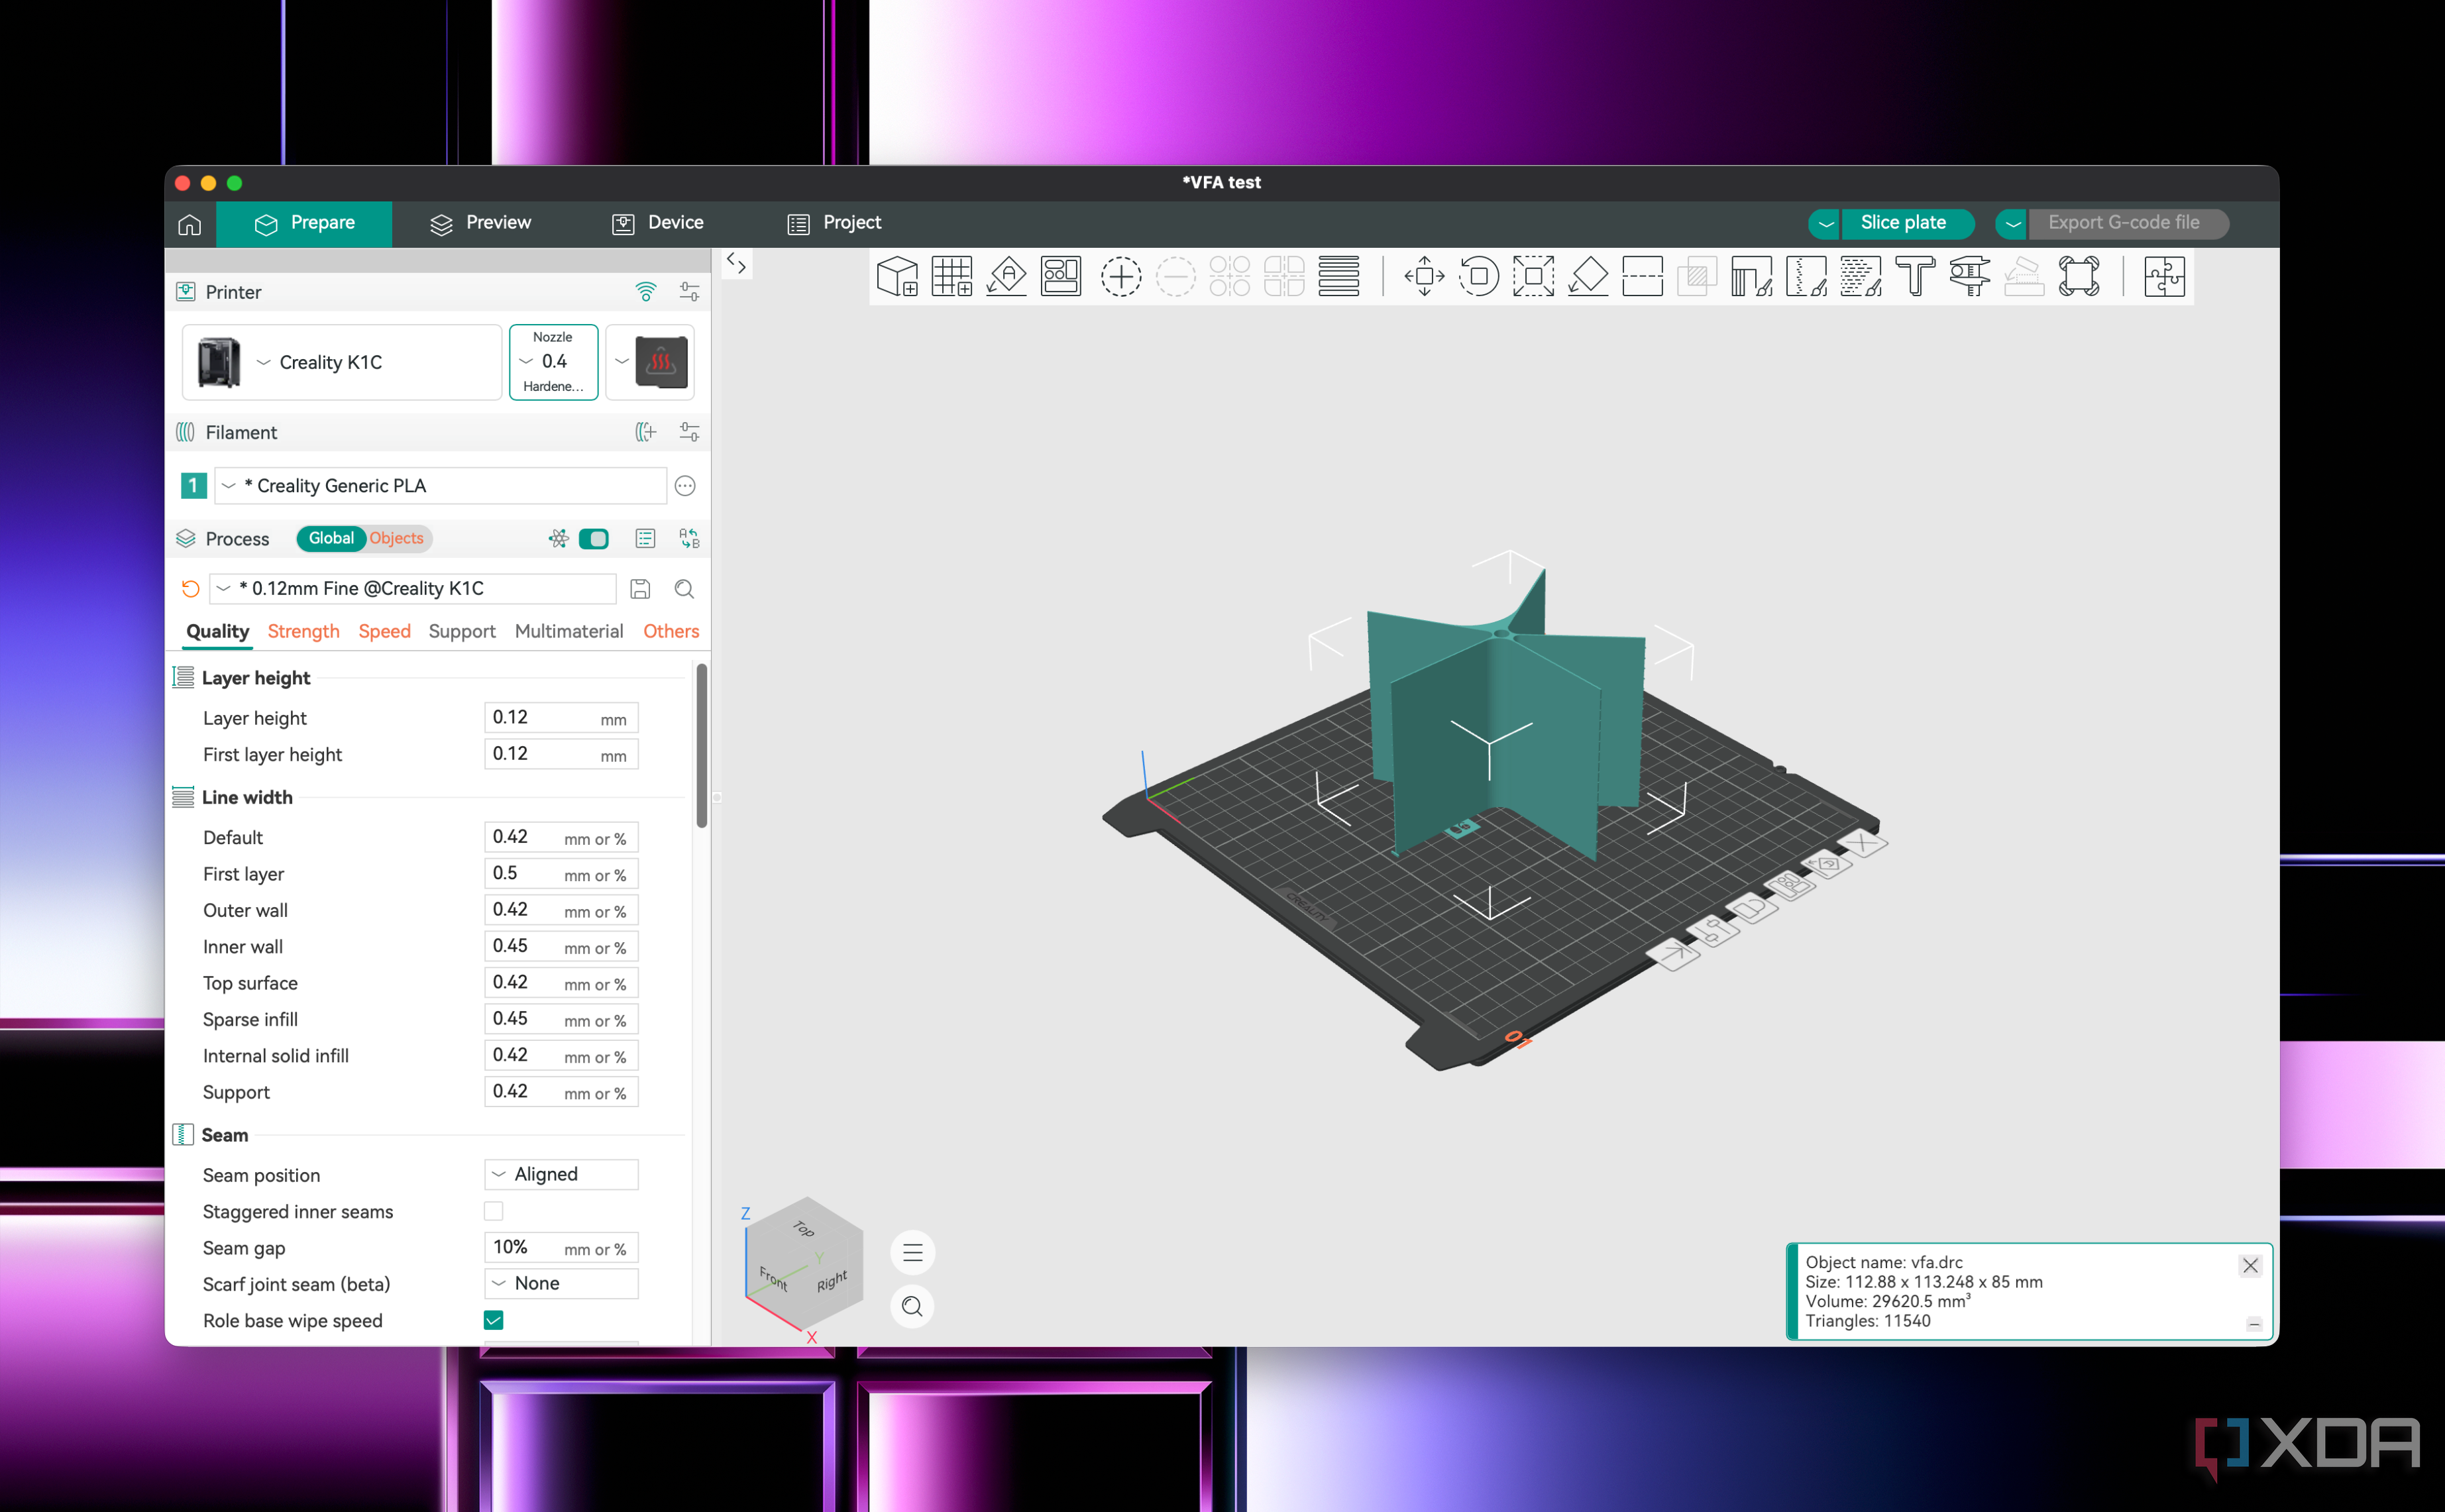The width and height of the screenshot is (2445, 1512).
Task: Select the Move tool
Action: (1424, 276)
